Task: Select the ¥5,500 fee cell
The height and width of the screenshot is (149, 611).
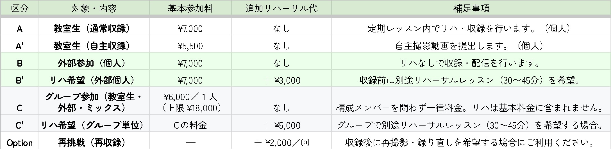Action: [x=190, y=46]
